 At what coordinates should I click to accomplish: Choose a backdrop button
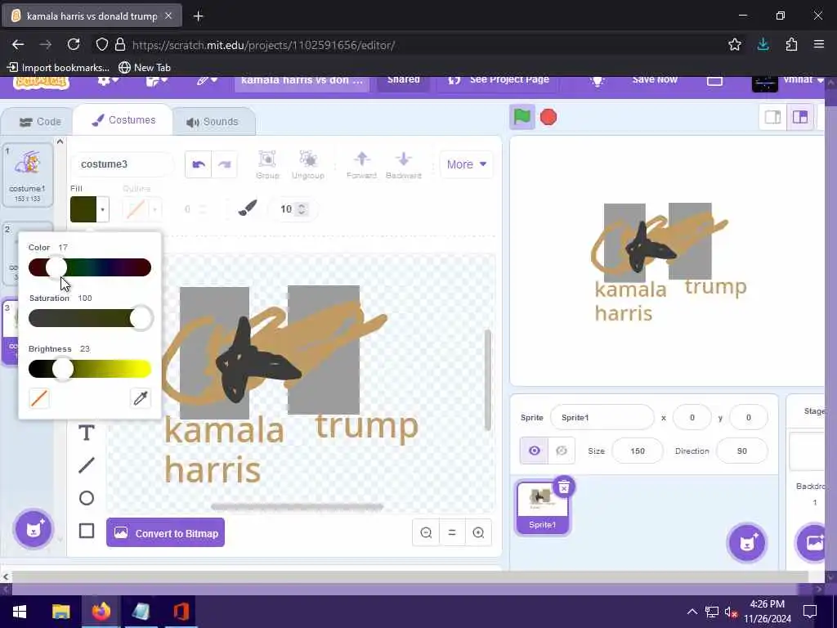(813, 543)
